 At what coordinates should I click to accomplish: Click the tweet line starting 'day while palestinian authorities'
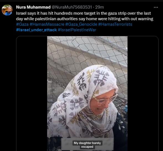[x=85, y=19]
